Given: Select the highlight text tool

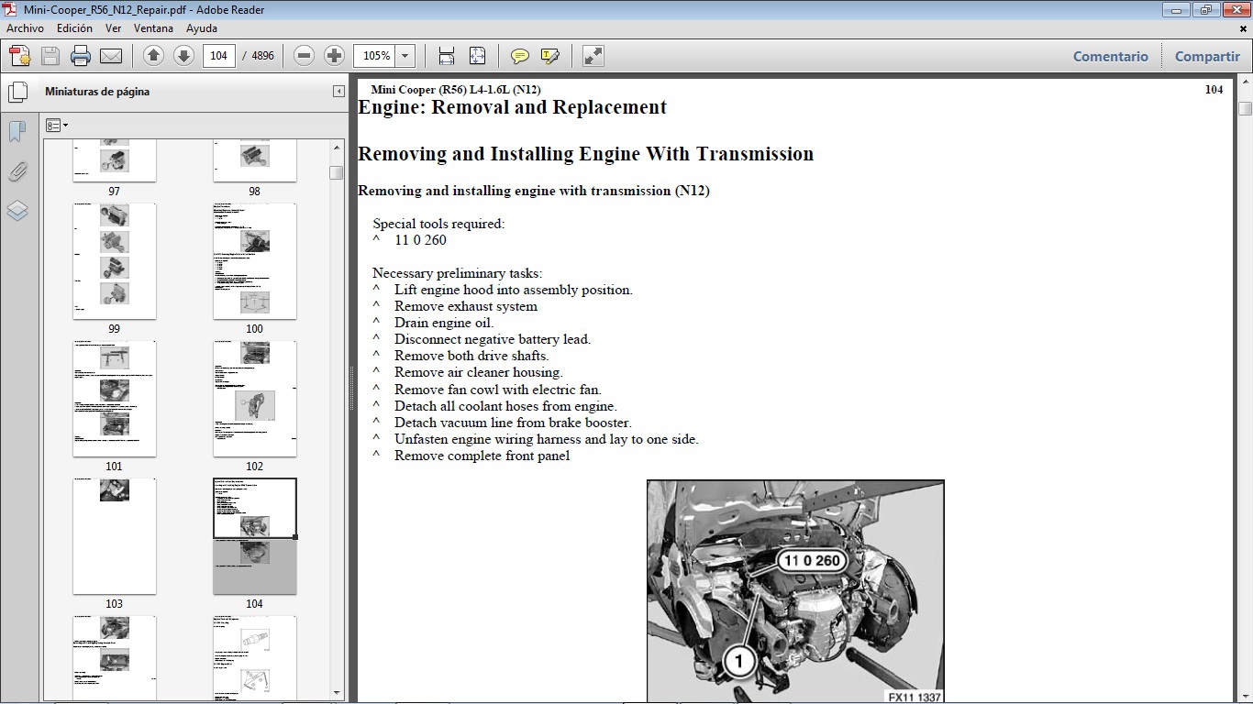Looking at the screenshot, I should 550,56.
